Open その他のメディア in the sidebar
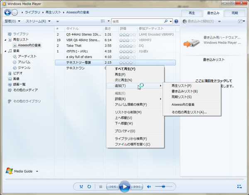This screenshot has width=249, height=195. click(25, 90)
